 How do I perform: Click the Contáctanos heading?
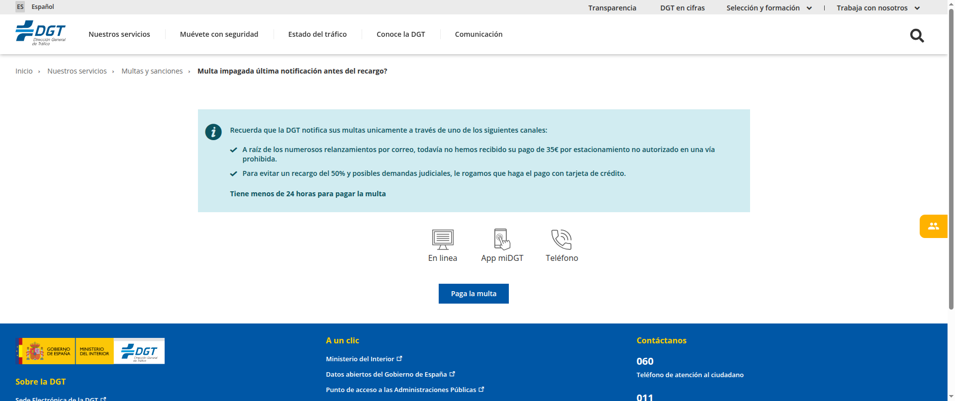[x=661, y=340]
